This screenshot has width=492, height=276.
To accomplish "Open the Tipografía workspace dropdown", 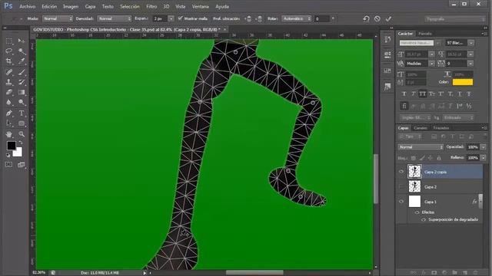I will tap(455, 19).
